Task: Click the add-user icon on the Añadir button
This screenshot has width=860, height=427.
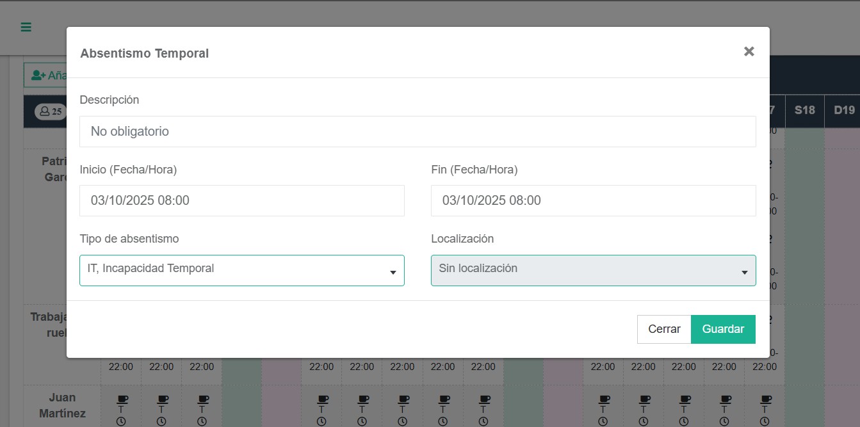Action: pyautogui.click(x=38, y=76)
